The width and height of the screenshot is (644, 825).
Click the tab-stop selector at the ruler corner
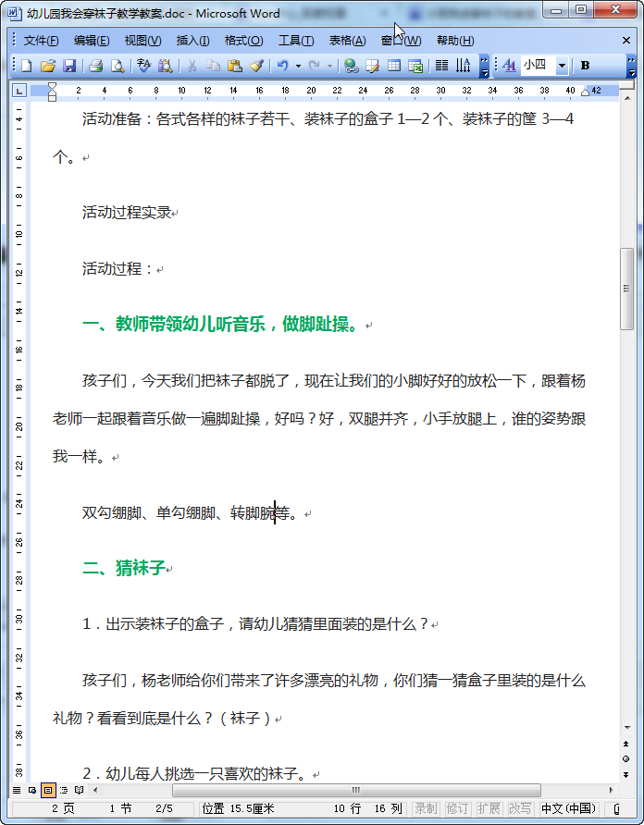[19, 91]
